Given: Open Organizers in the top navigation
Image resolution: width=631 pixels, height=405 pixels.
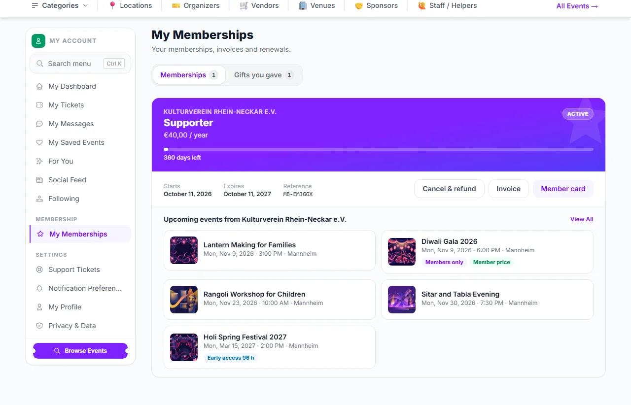Looking at the screenshot, I should 196,5.
